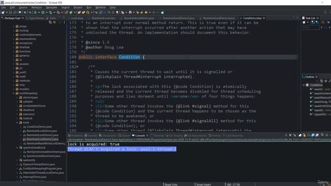Expand the exceptions package
The image size is (331, 186).
click(x=14, y=43)
